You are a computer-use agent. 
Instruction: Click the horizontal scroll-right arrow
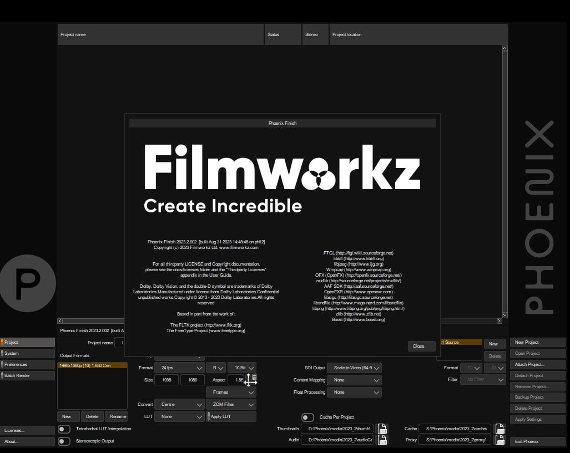tap(499, 321)
